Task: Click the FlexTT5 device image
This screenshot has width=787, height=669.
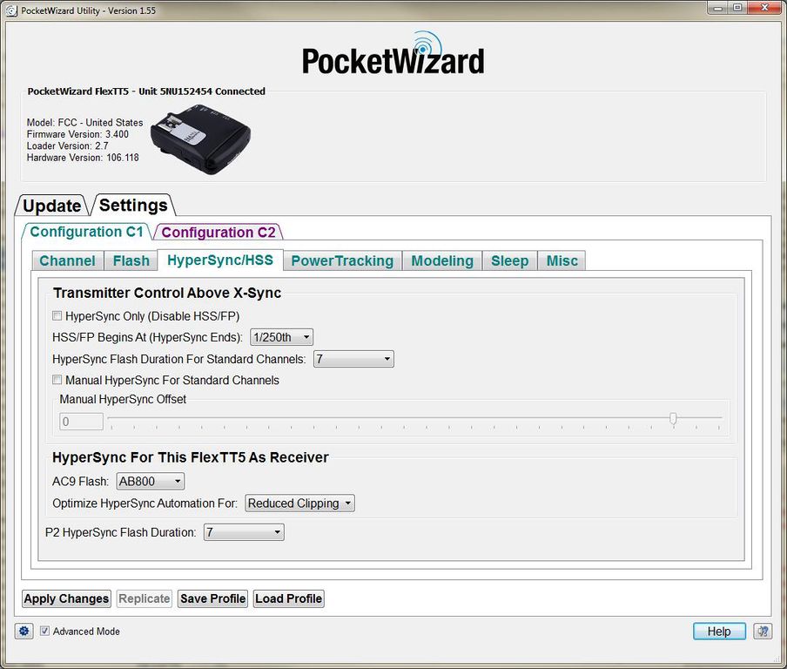Action: pos(200,139)
